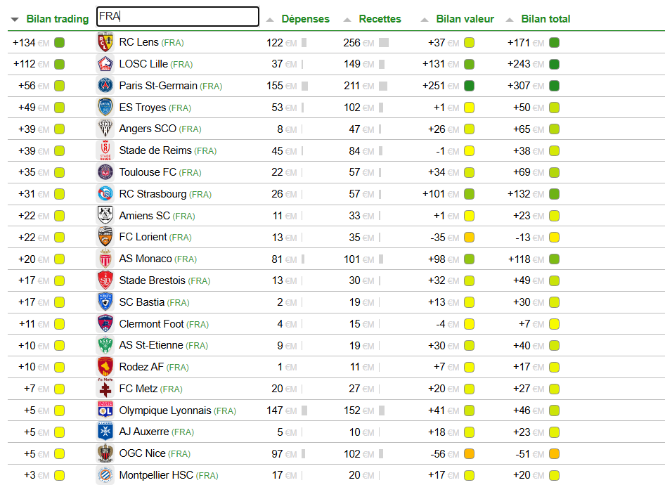
Task: Click OGC Nice's orange Bilan valeur swatch
Action: click(x=469, y=454)
